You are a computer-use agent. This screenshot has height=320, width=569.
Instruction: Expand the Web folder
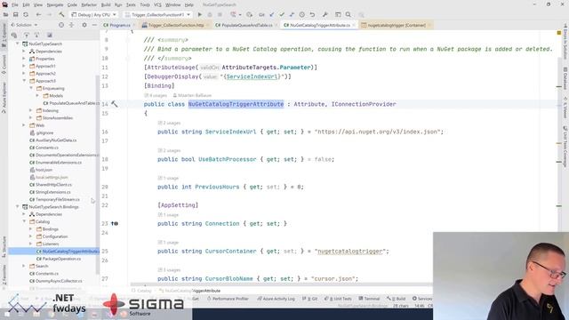pos(24,125)
